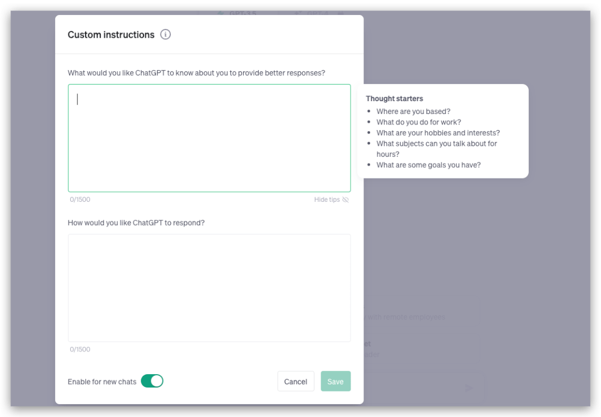The image size is (601, 417).
Task: Click the "Custom instructions" dialog title
Action: coord(111,34)
